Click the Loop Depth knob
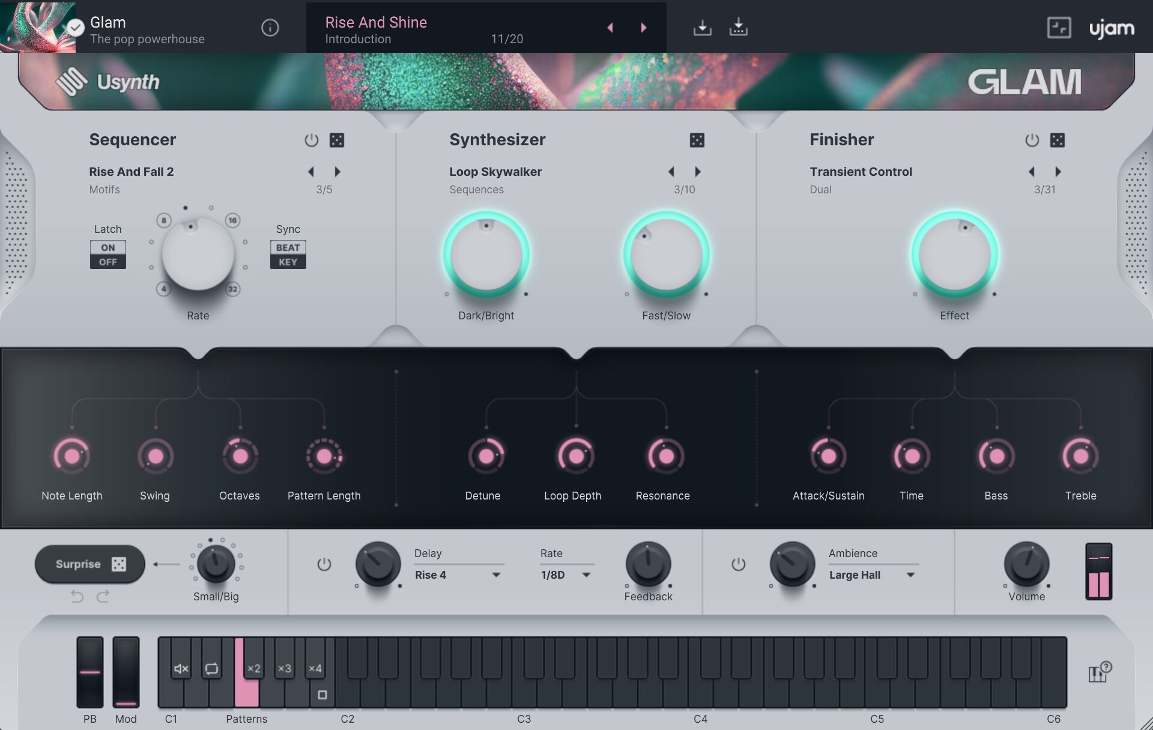 (x=576, y=456)
